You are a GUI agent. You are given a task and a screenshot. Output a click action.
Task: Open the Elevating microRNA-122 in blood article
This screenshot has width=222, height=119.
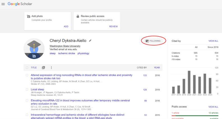(x=80, y=102)
